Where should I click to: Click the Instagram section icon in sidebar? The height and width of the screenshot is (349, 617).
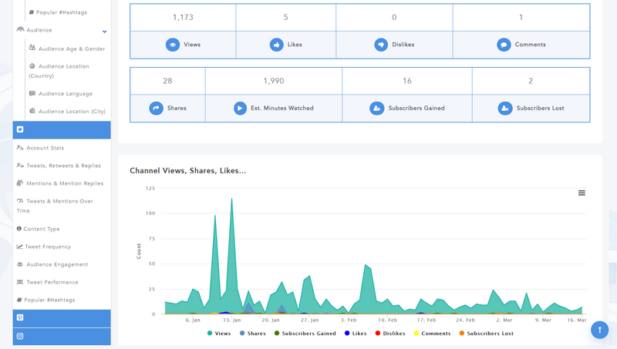pos(20,337)
